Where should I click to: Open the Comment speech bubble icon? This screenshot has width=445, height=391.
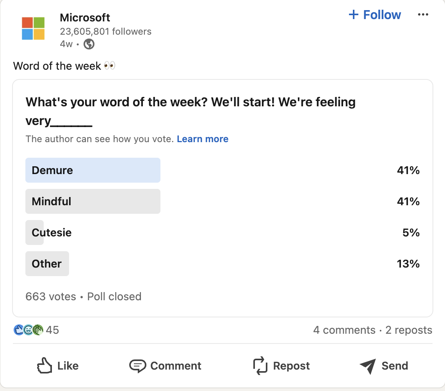(x=137, y=366)
